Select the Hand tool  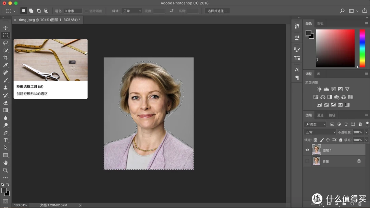5,163
